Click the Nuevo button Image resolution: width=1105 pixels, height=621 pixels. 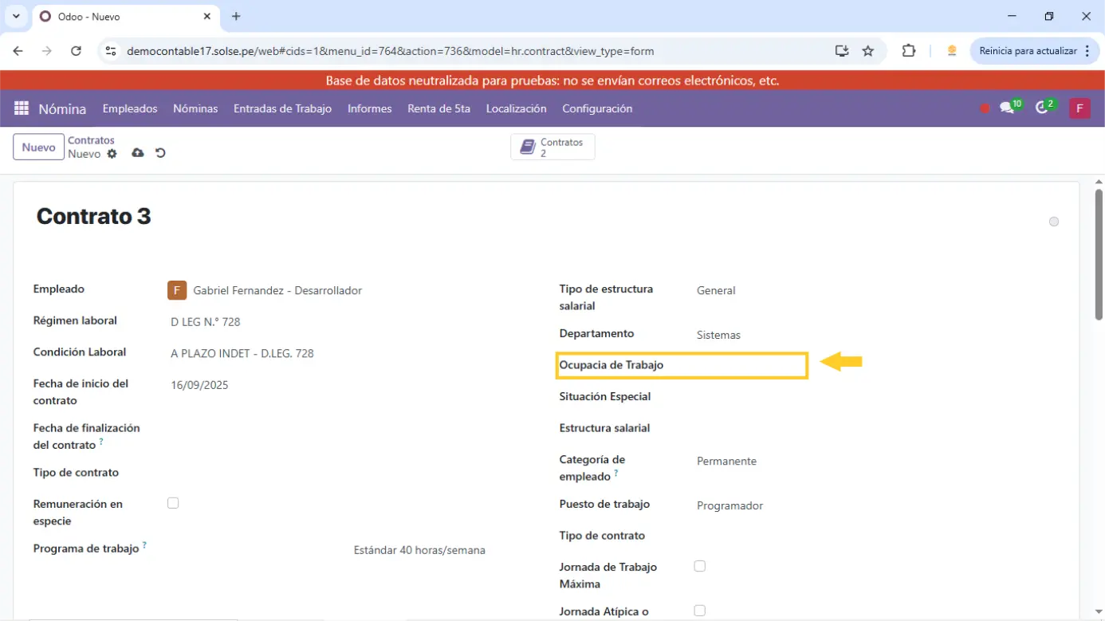click(38, 147)
